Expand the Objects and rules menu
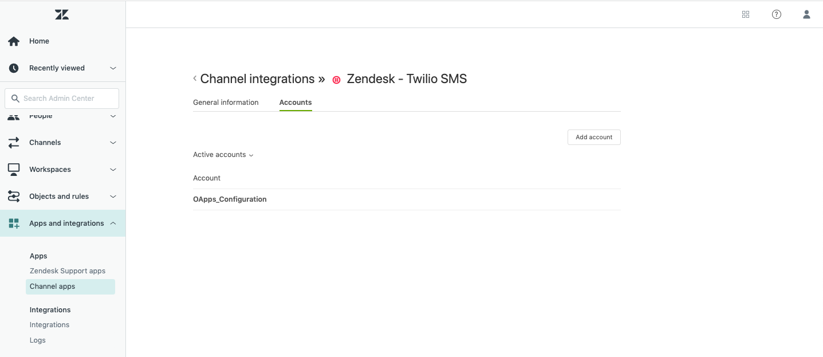823x357 pixels. [x=113, y=197]
